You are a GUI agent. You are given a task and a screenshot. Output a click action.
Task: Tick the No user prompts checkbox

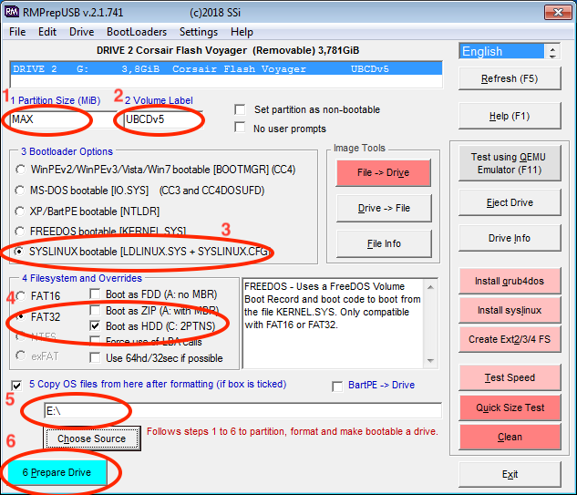240,128
